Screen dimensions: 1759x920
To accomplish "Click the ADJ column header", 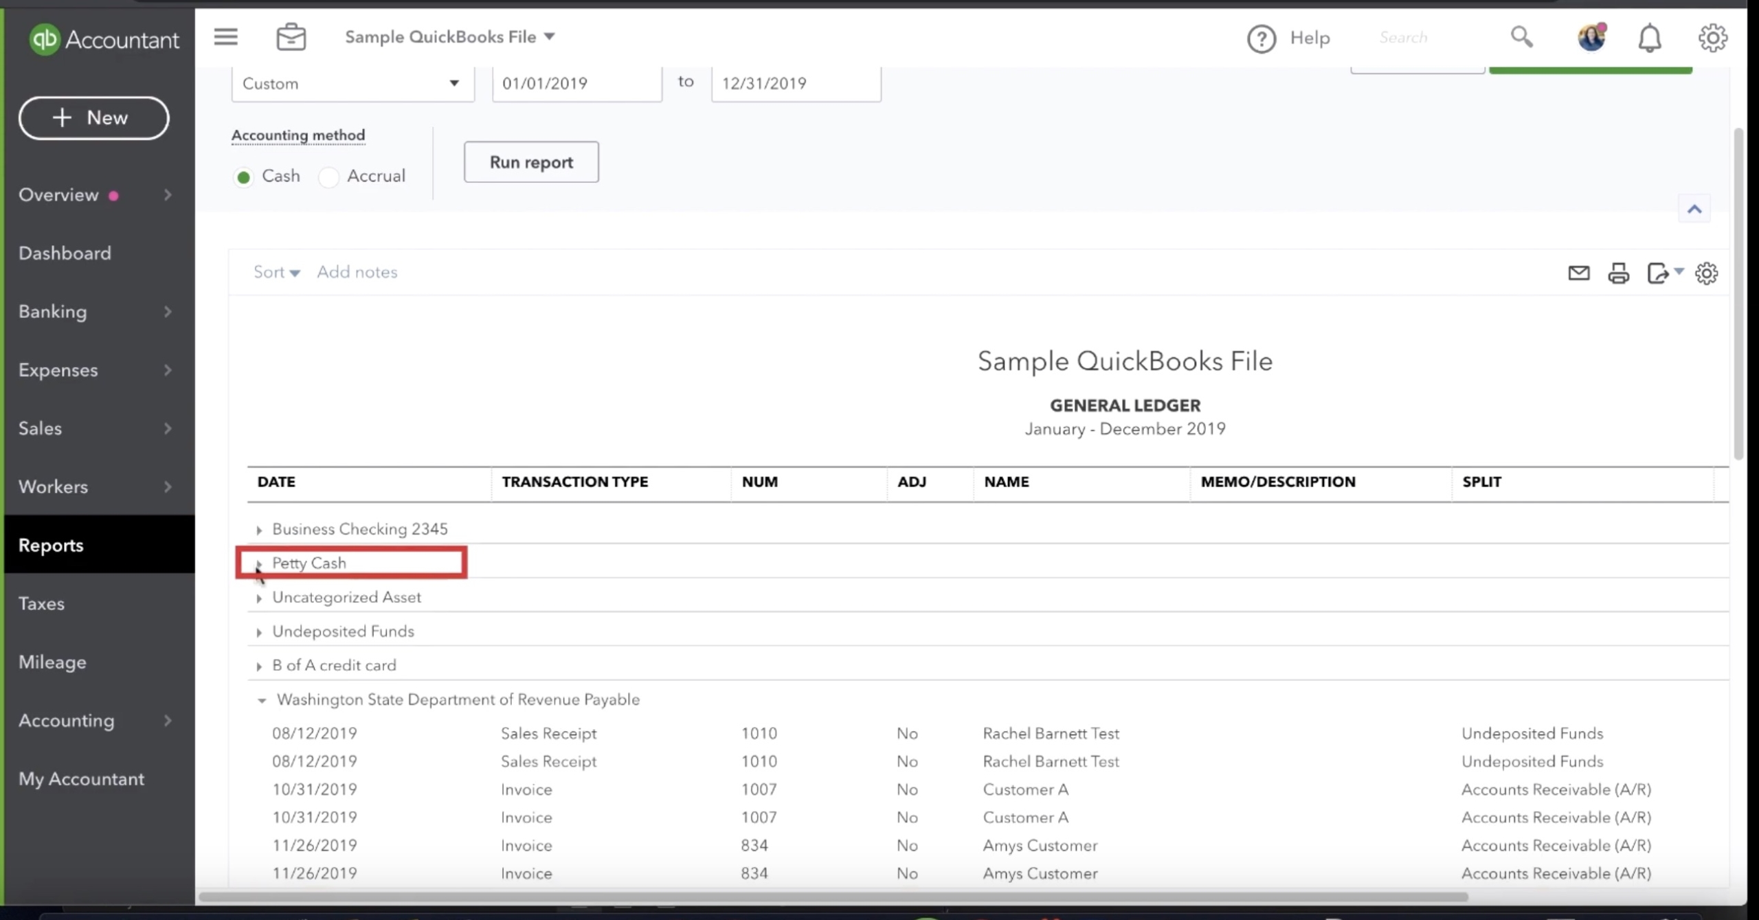I will click(911, 482).
